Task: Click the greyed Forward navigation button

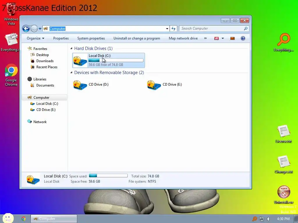Action: [x=34, y=29]
